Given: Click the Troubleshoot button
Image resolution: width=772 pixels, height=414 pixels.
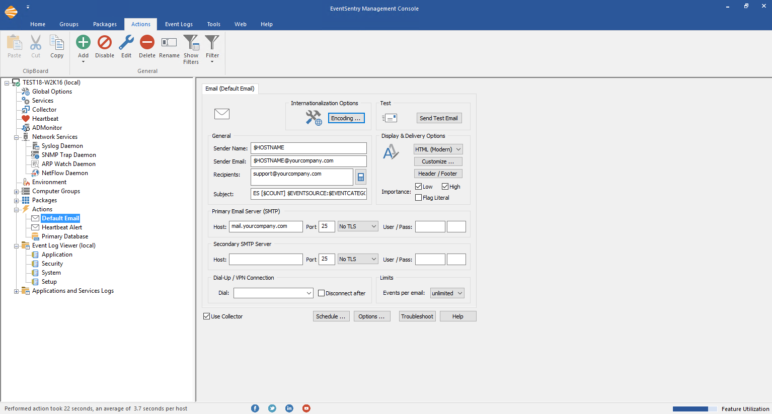Looking at the screenshot, I should coord(417,316).
